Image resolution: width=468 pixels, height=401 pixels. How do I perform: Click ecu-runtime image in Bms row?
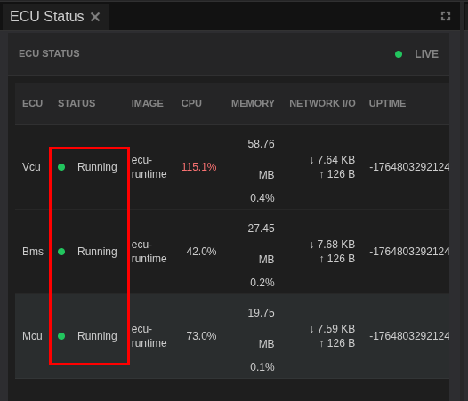point(149,252)
